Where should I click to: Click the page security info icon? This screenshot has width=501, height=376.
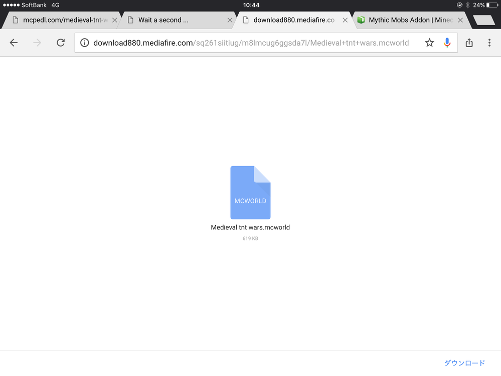84,43
